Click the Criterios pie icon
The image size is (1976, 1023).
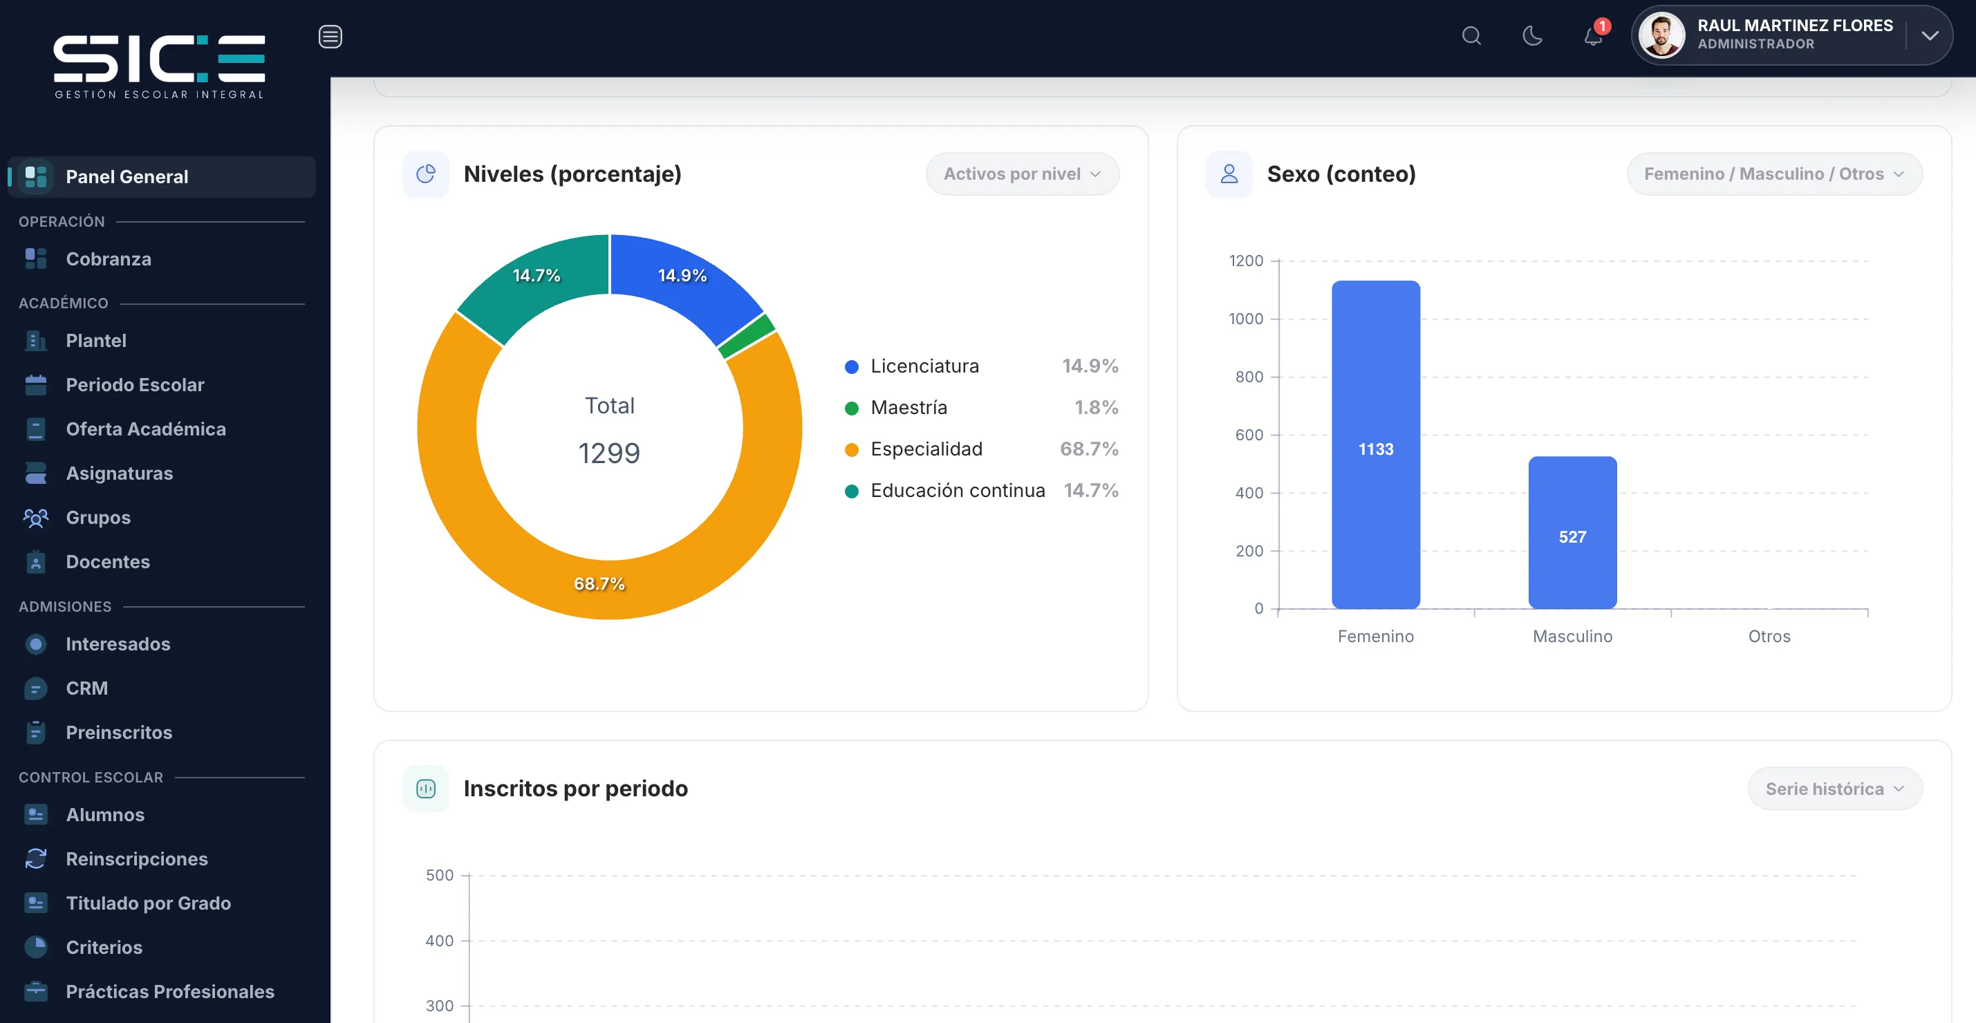coord(35,947)
